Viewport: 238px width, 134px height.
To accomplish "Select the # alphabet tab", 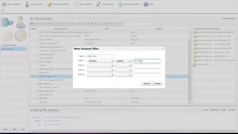I will 35,23.
